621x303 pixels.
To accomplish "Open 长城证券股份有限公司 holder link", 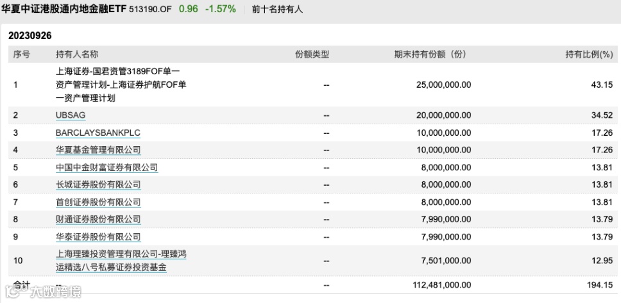I will coord(98,184).
